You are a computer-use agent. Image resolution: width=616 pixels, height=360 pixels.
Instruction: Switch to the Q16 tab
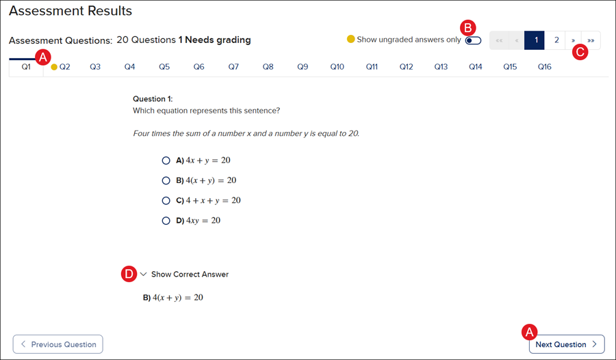click(544, 67)
